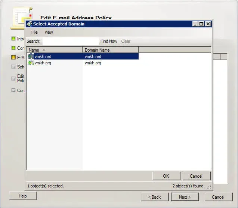Click the gray Sch step indicator in wizard
The height and width of the screenshot is (208, 238).
pyautogui.click(x=13, y=67)
